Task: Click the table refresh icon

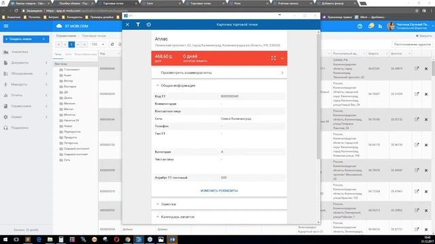Action: click(x=112, y=45)
